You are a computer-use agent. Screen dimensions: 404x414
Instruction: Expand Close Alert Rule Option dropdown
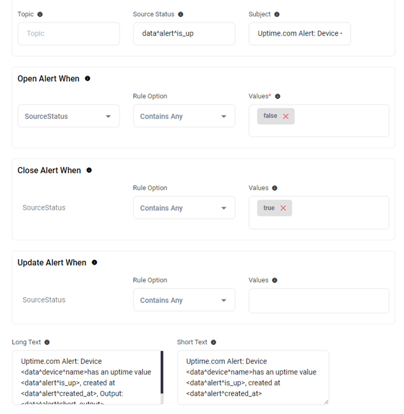(x=184, y=208)
